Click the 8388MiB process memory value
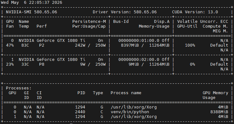 [219, 112]
